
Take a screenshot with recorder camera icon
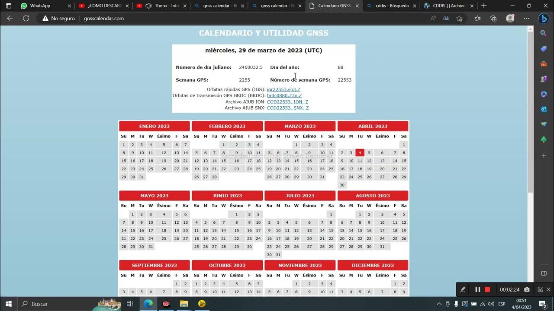coord(527,289)
